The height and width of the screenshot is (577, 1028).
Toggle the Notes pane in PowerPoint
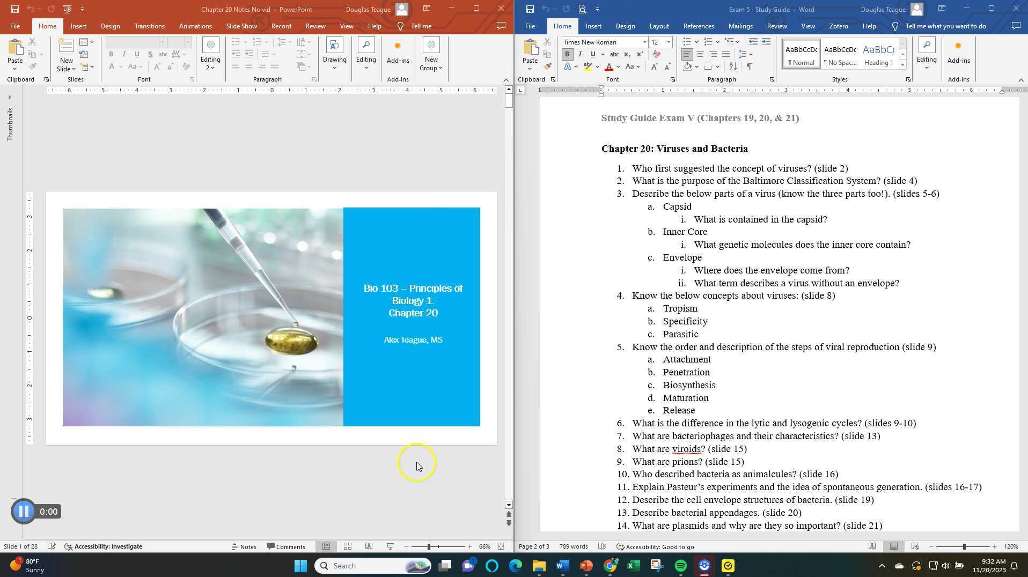(x=244, y=546)
